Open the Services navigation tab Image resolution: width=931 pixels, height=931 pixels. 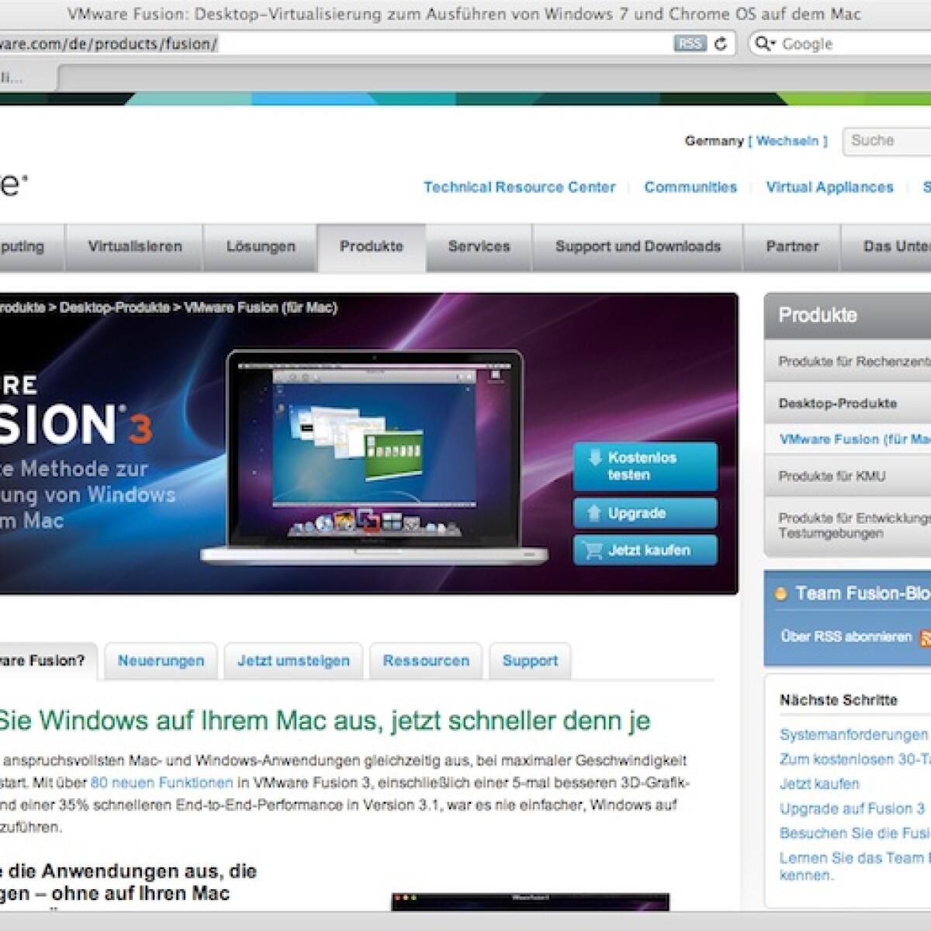coord(479,247)
